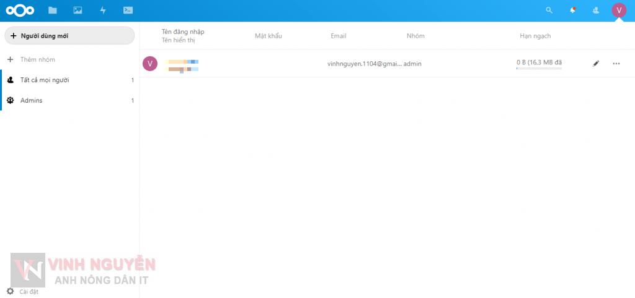This screenshot has height=298, width=635.
Task: Click the storage quota progress bar
Action: (539, 69)
